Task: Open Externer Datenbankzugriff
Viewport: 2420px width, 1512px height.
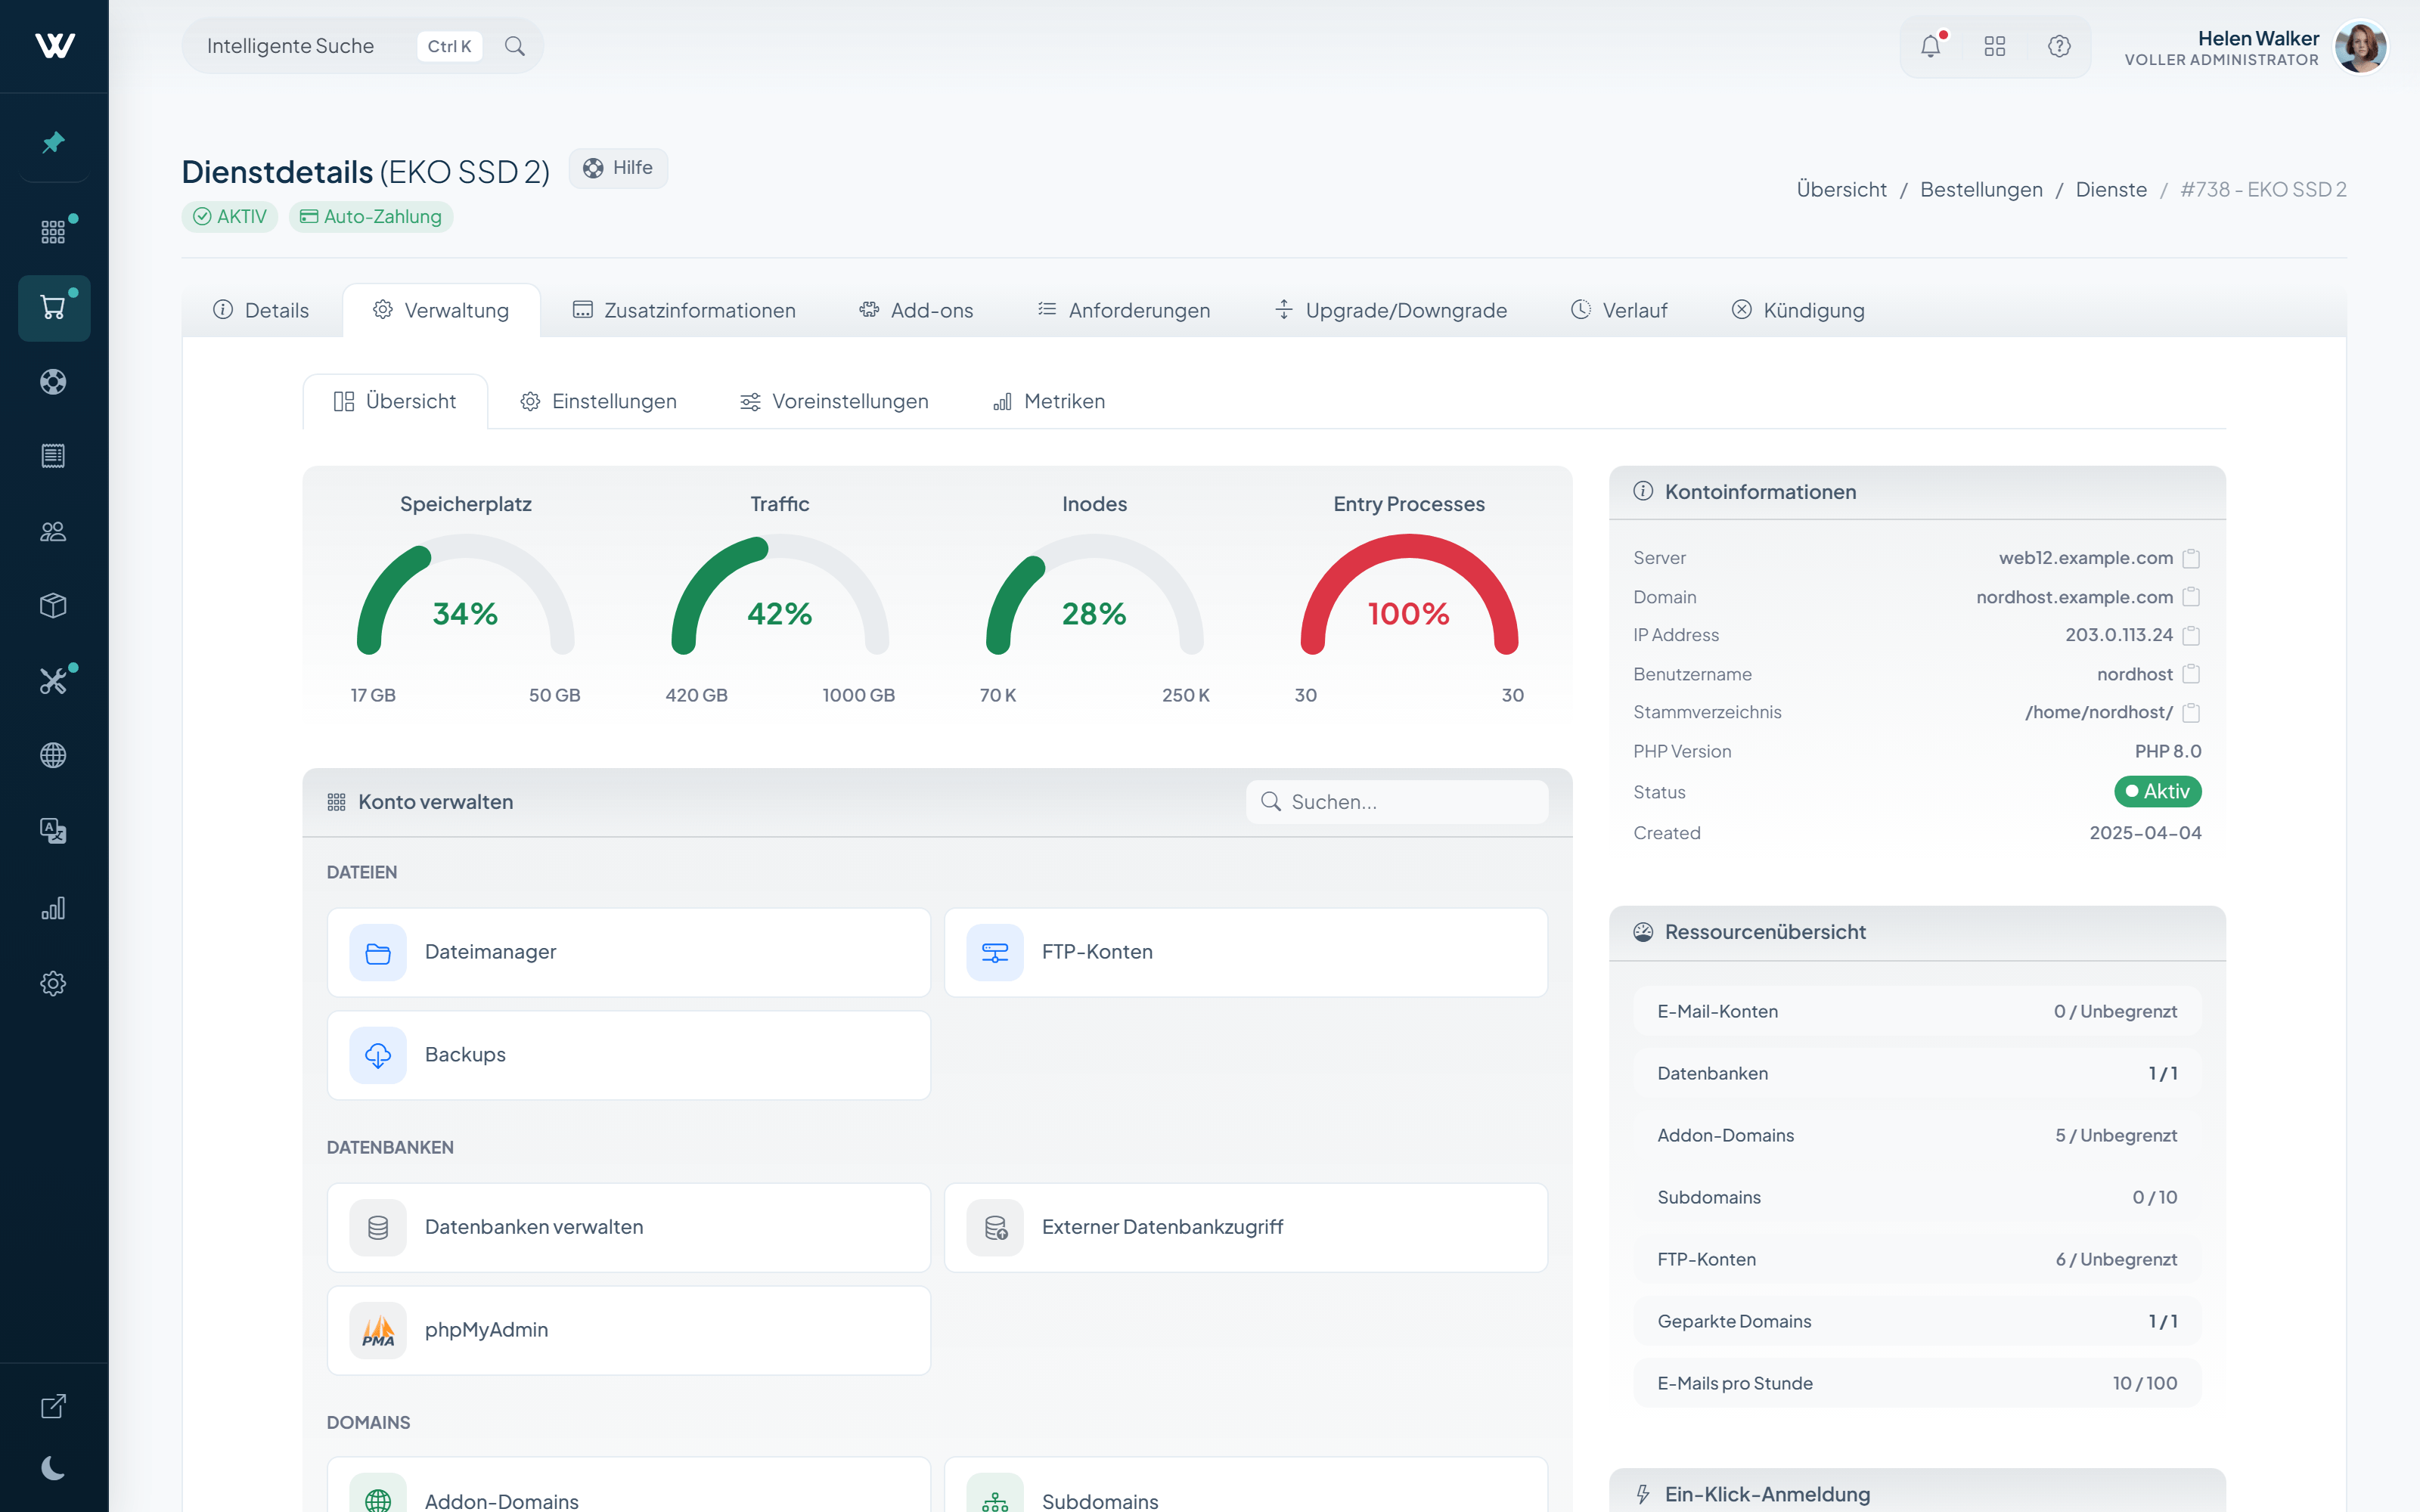Action: (1246, 1227)
